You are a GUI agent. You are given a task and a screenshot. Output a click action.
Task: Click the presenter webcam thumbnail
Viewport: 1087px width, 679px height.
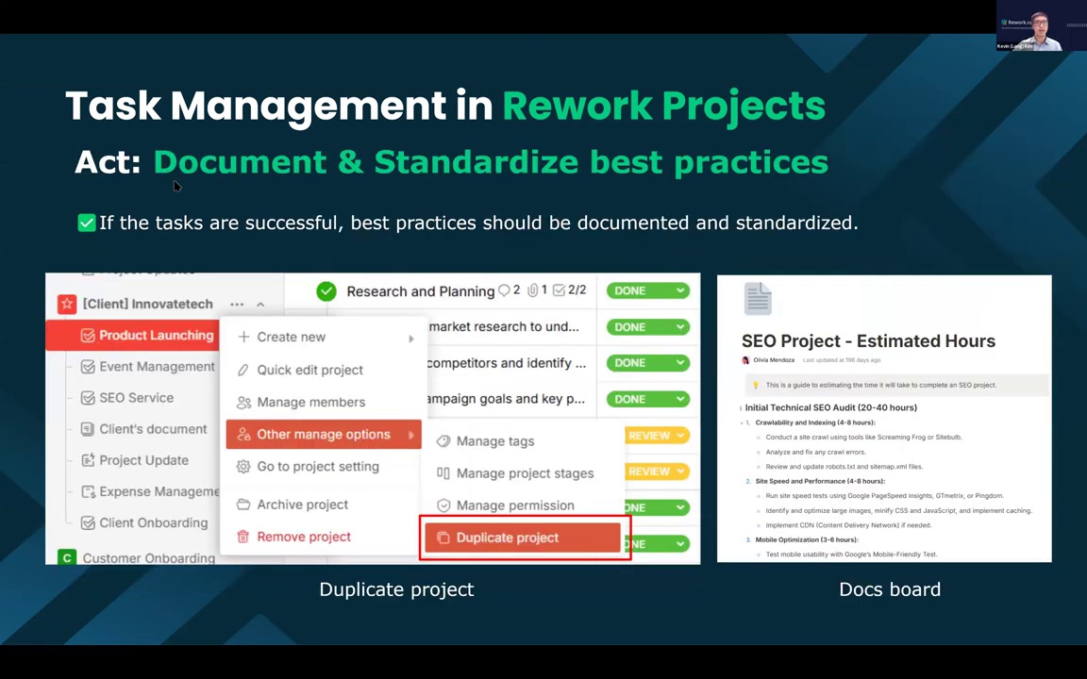[x=1042, y=25]
